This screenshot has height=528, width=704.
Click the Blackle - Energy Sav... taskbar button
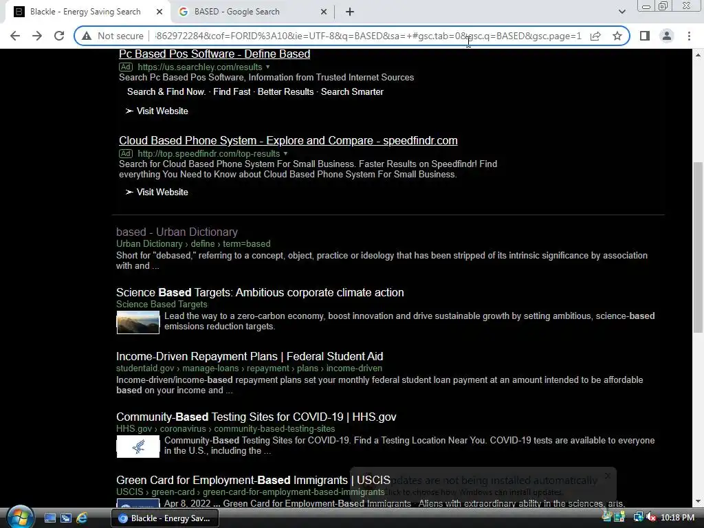click(165, 518)
